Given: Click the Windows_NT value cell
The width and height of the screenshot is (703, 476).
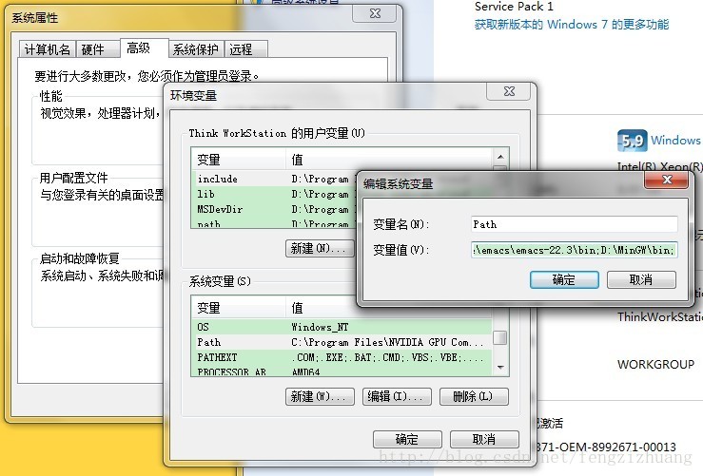Looking at the screenshot, I should (x=320, y=327).
